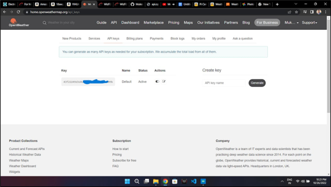Image resolution: width=331 pixels, height=187 pixels.
Task: Open the Windows Start button
Action: [127, 181]
